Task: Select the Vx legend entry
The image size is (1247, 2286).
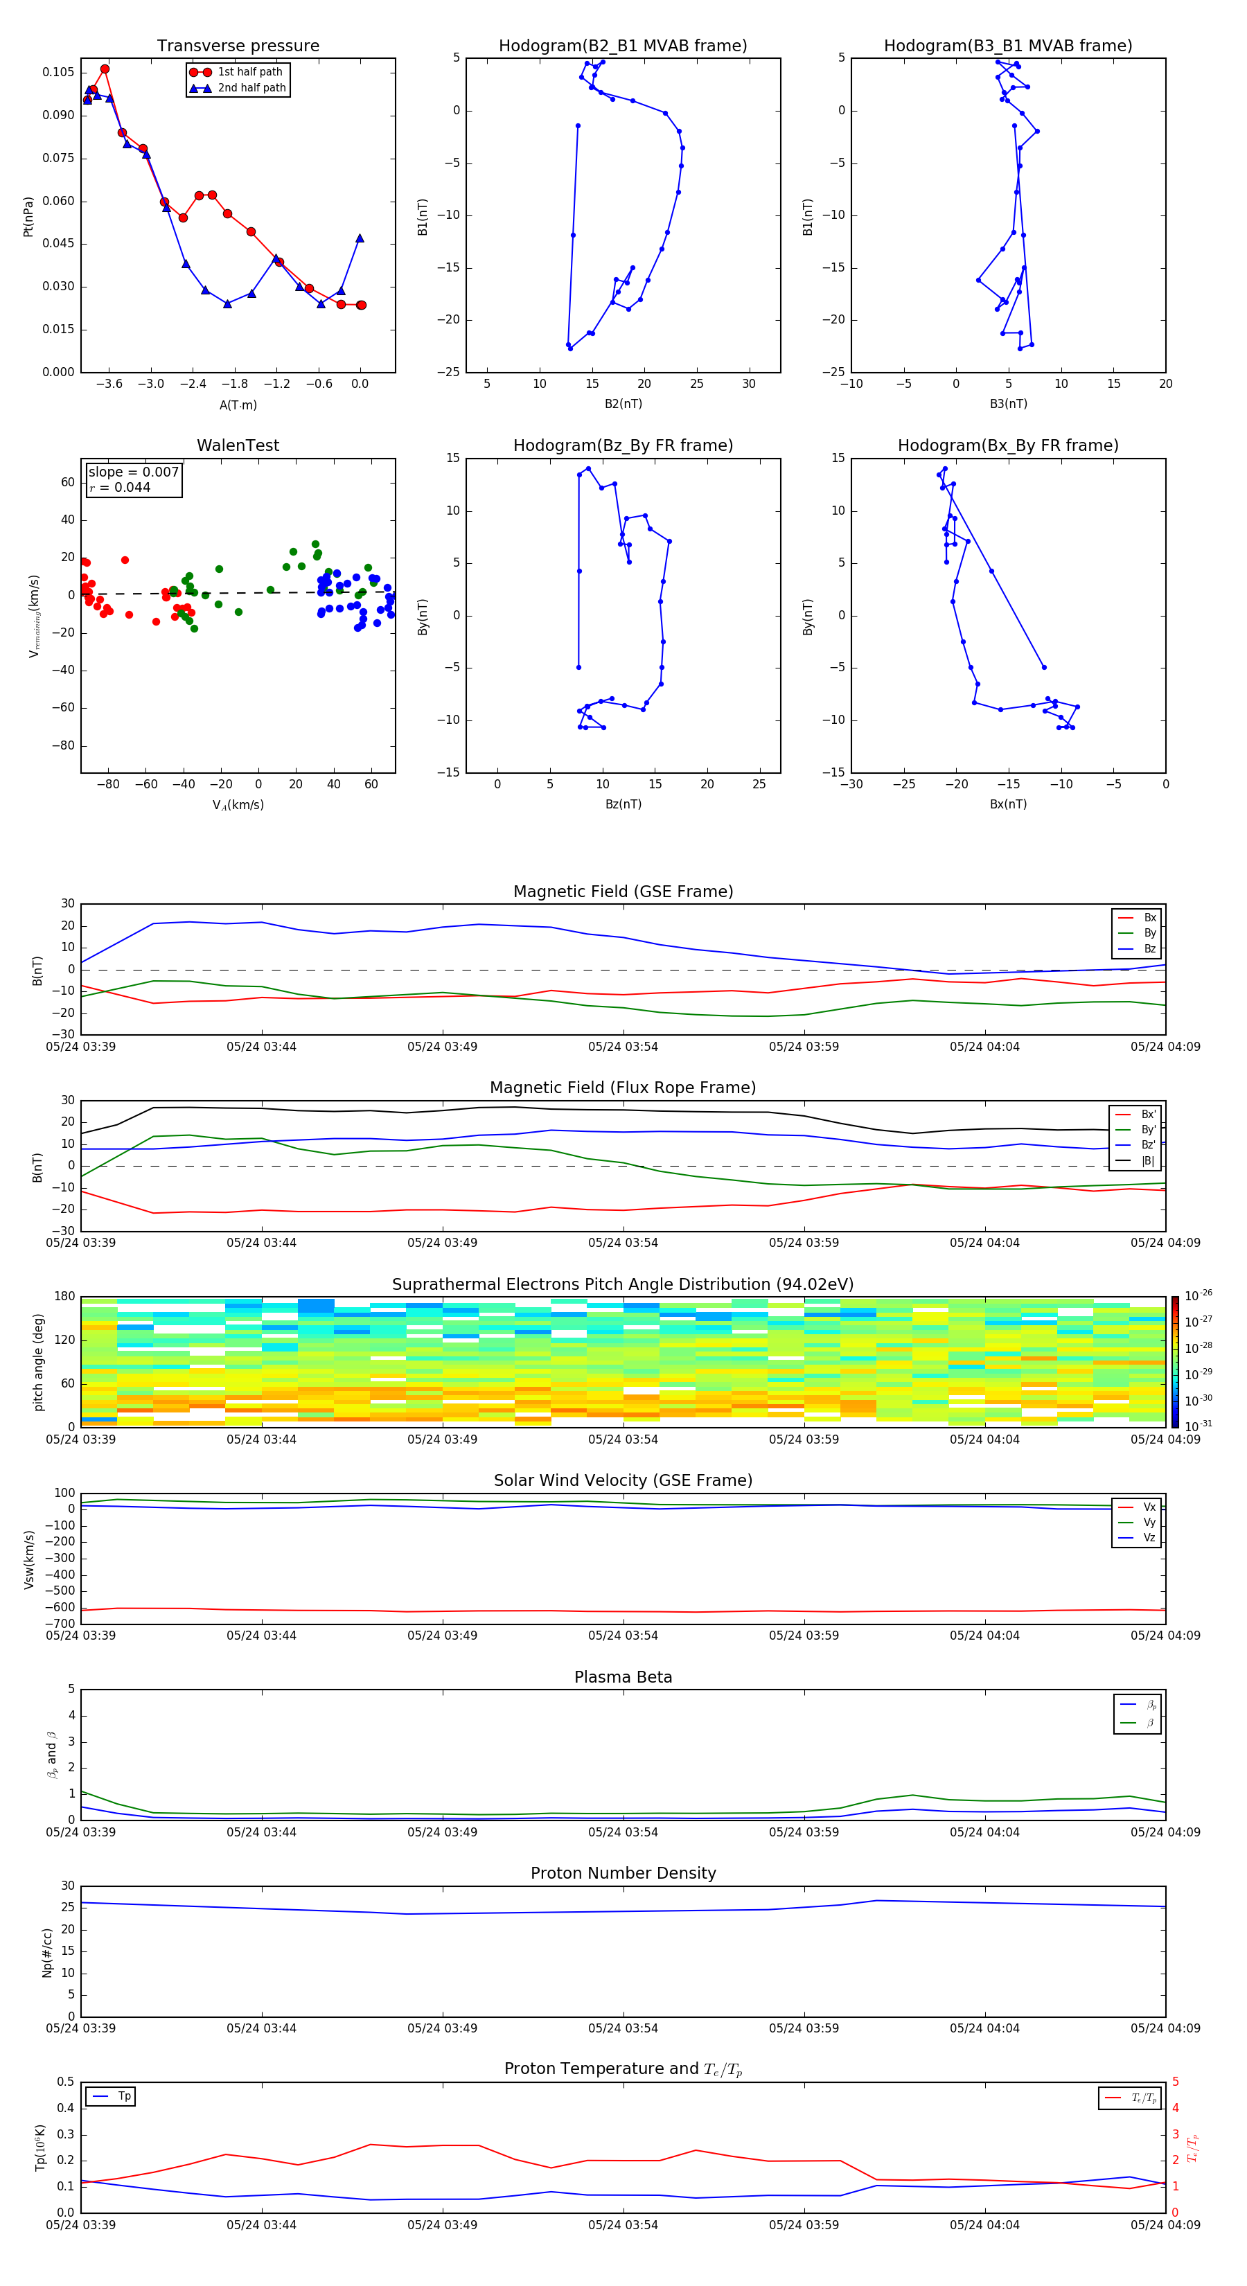Action: pos(1137,1507)
